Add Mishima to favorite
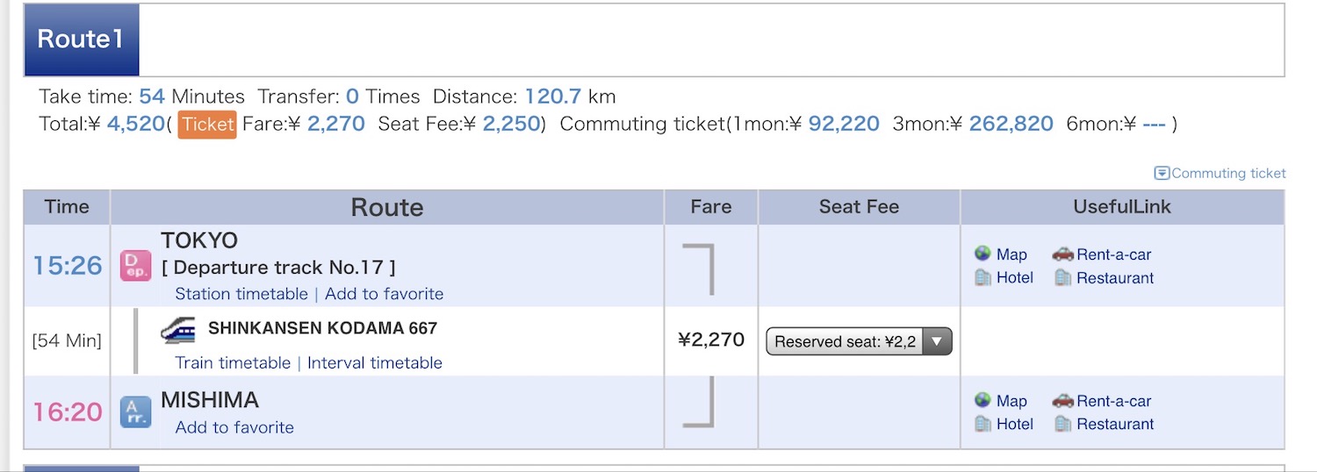 click(234, 427)
